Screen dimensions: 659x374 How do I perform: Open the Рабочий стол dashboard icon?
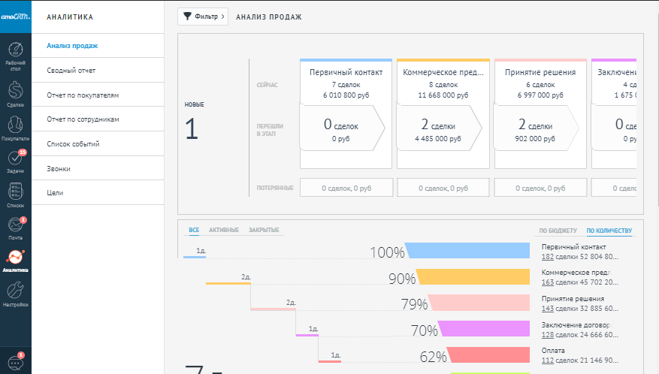15,56
